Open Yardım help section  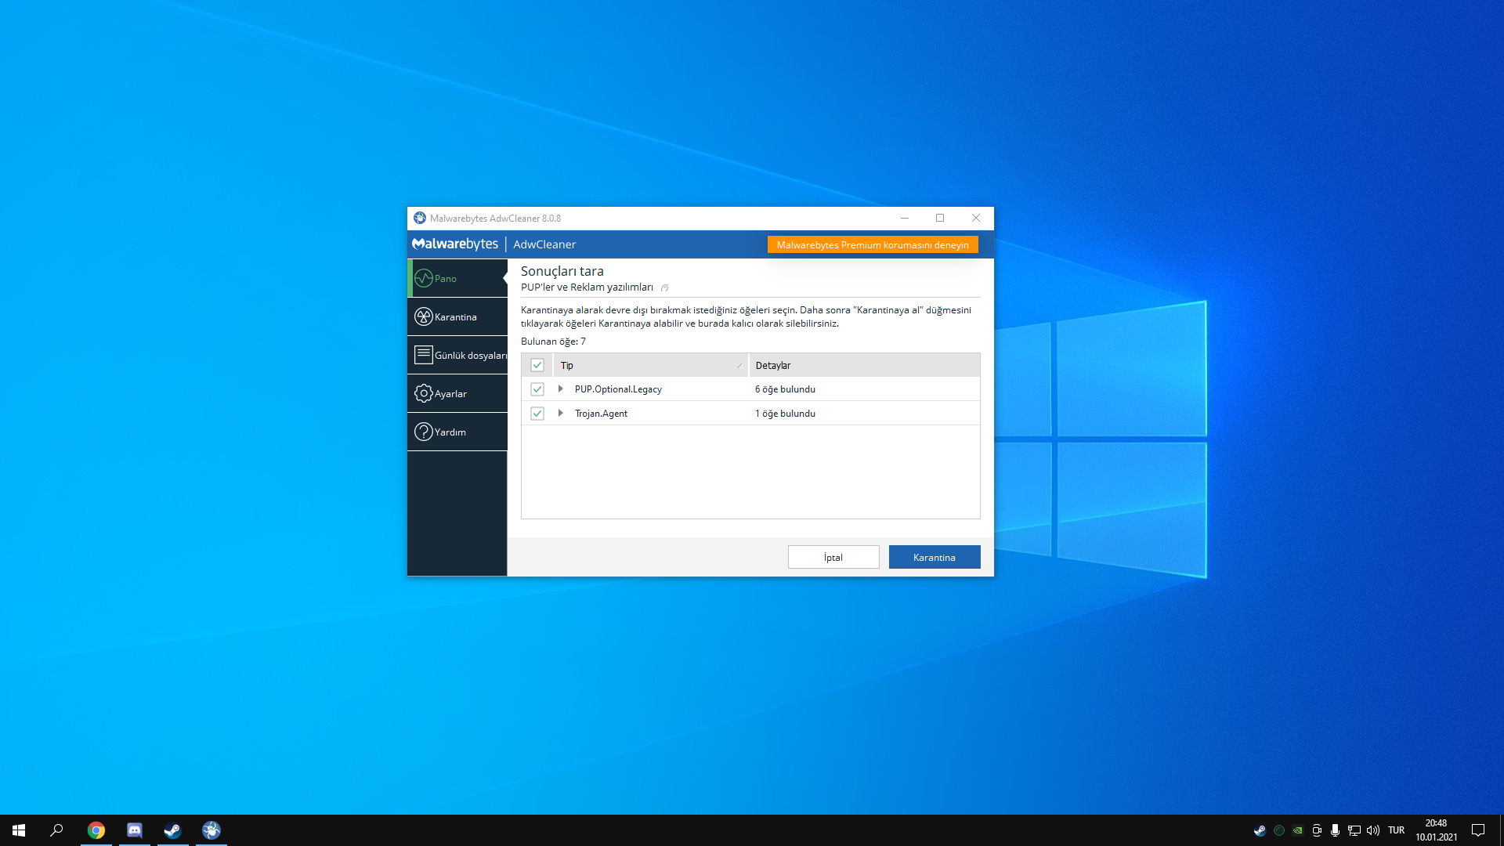pyautogui.click(x=457, y=432)
